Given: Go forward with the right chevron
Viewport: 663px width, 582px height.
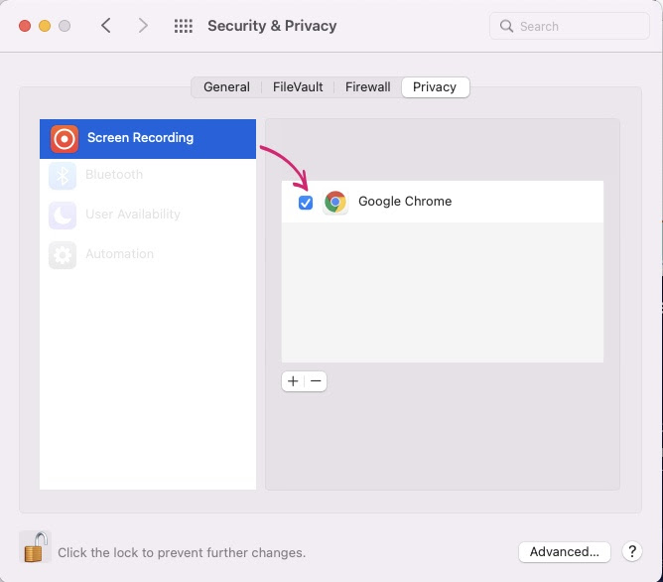Looking at the screenshot, I should click(143, 26).
